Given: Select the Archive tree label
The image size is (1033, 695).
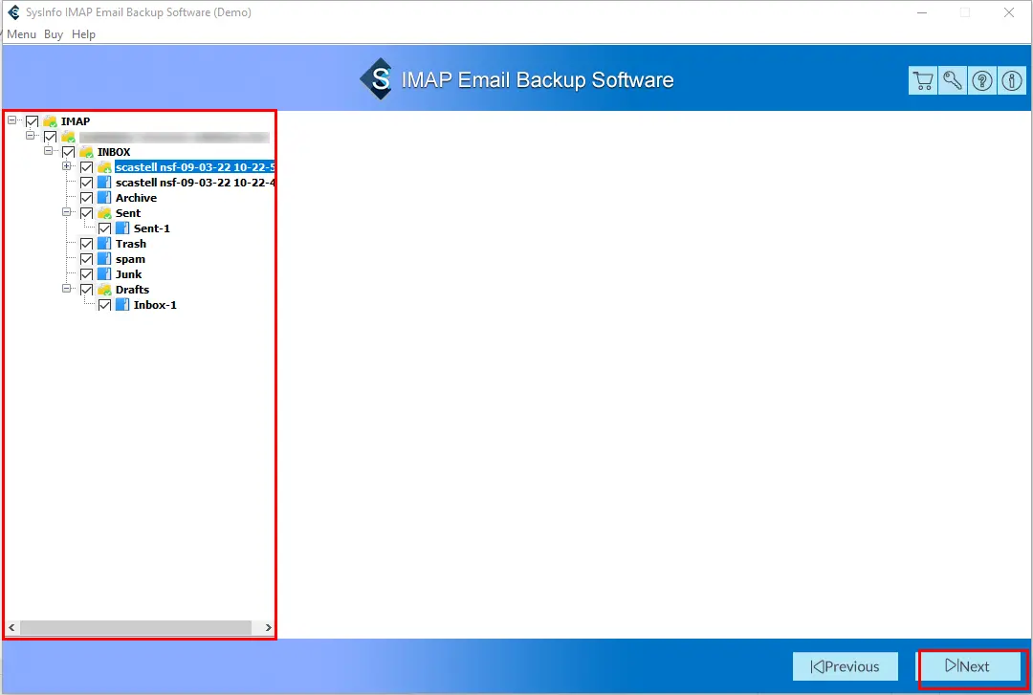Looking at the screenshot, I should 137,198.
